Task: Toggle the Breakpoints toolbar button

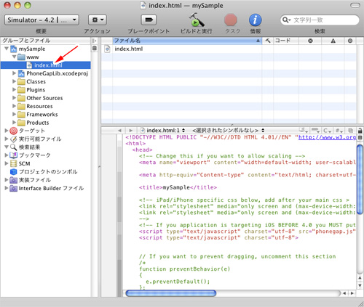Action: [x=149, y=20]
